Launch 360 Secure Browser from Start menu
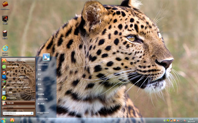The width and height of the screenshot is (198, 123). [x=18, y=67]
